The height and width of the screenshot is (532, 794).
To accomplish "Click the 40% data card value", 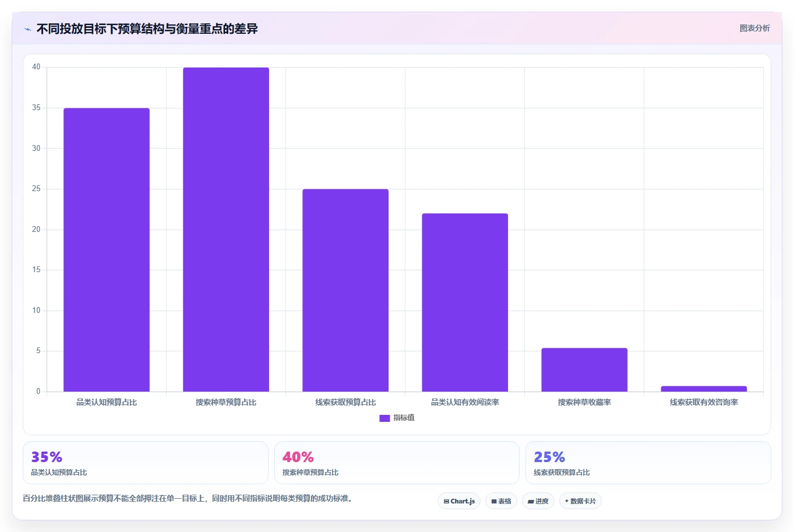I will point(298,457).
